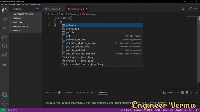Open the File menu
Screen dimensions: 200x112
(2, 4)
